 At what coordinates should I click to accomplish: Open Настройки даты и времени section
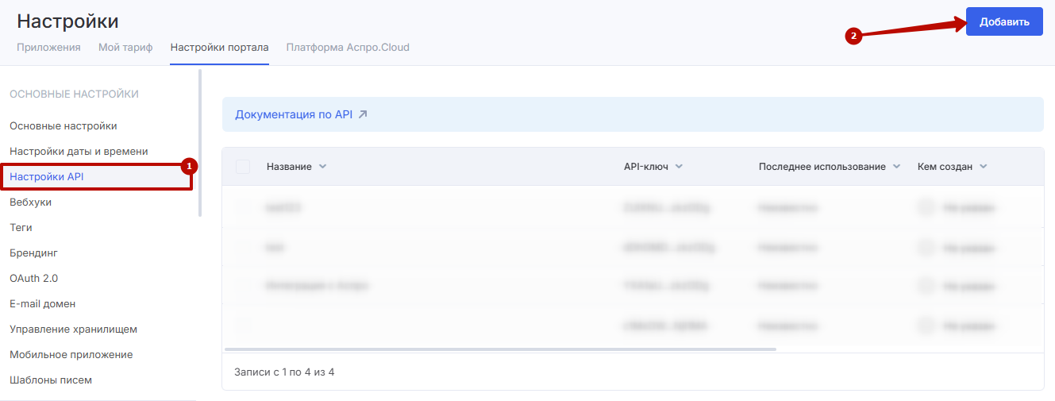click(79, 151)
